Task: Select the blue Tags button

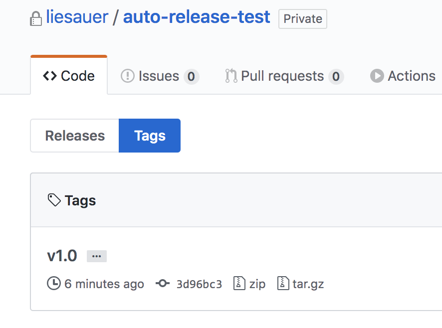Action: [150, 136]
